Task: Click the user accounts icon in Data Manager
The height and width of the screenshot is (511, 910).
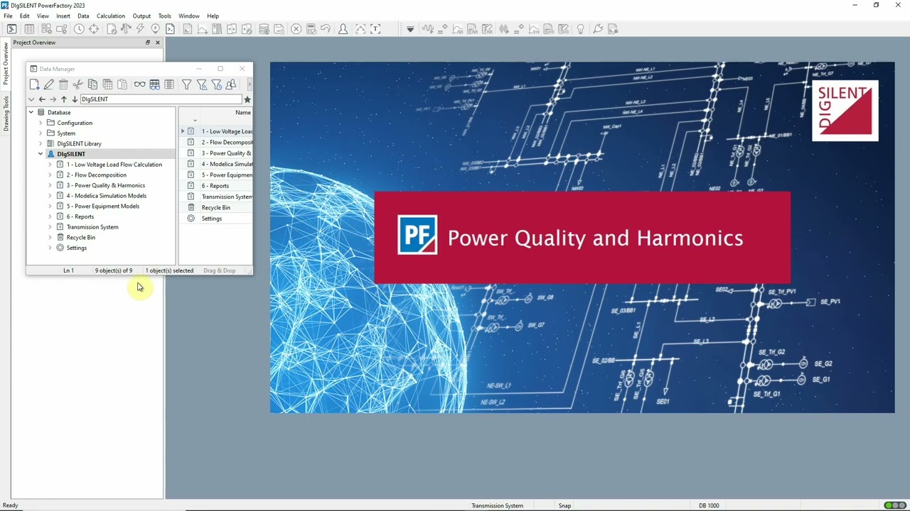Action: [231, 84]
